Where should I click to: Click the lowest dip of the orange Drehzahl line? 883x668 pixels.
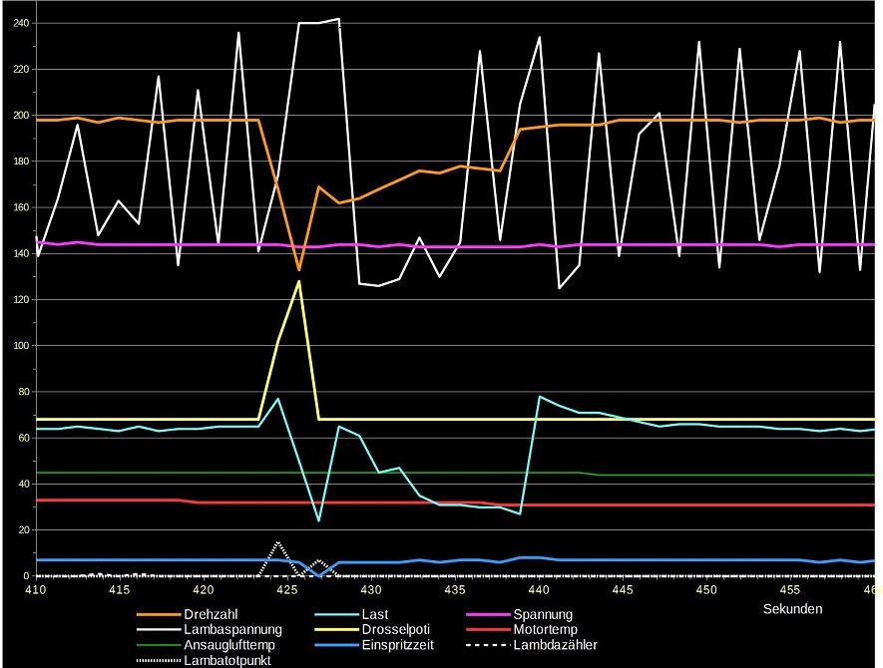pyautogui.click(x=298, y=269)
